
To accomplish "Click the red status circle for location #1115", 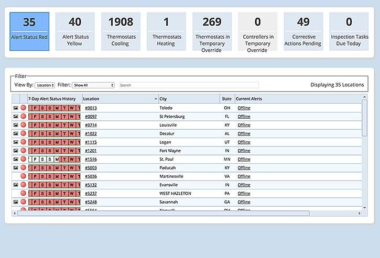I will 23,142.
